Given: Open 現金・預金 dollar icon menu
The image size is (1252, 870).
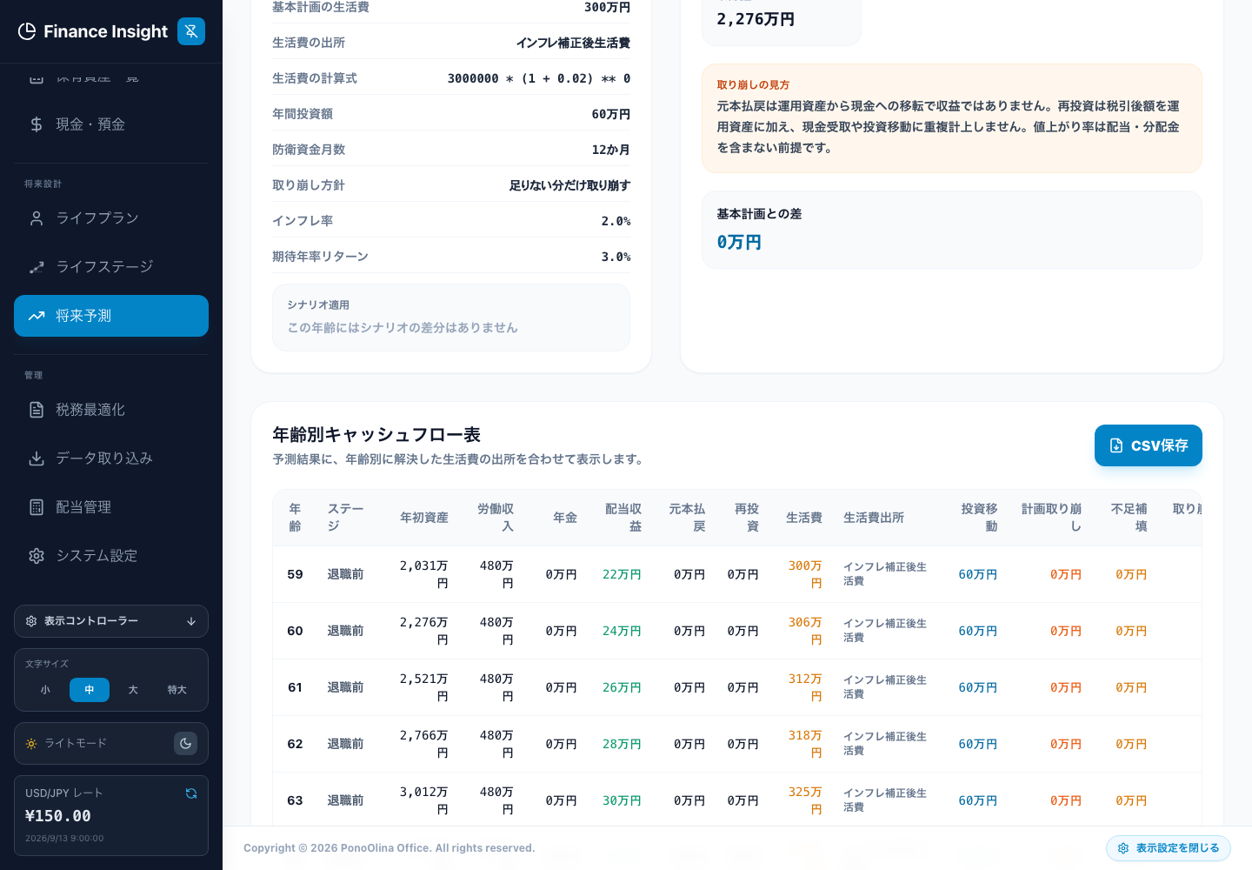Looking at the screenshot, I should point(37,124).
